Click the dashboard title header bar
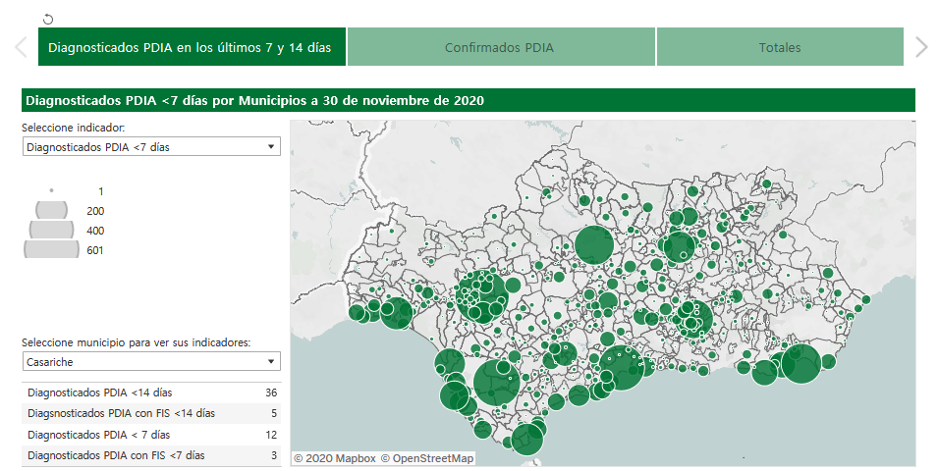The width and height of the screenshot is (938, 471). [468, 100]
